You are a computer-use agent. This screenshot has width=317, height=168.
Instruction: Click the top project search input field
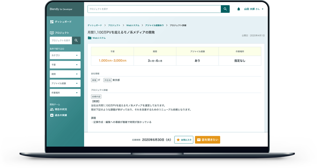pyautogui.click(x=154, y=9)
